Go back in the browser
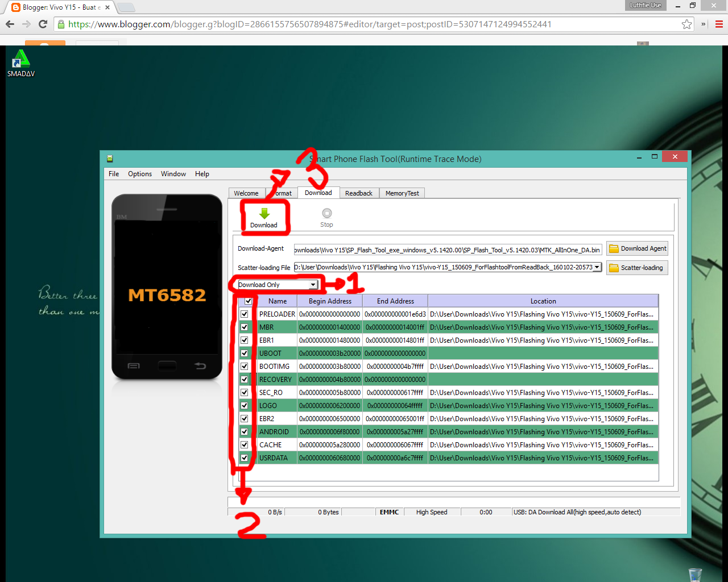 [x=10, y=24]
